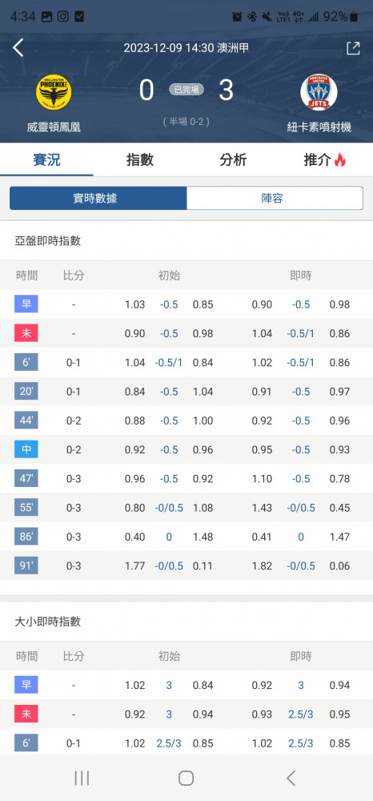Tap the 中 half-time row badge
The height and width of the screenshot is (801, 373).
tap(26, 449)
